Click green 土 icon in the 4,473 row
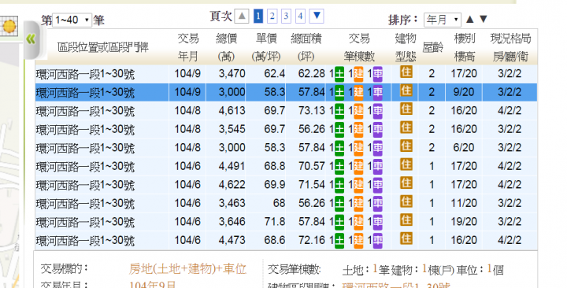 pyautogui.click(x=339, y=240)
